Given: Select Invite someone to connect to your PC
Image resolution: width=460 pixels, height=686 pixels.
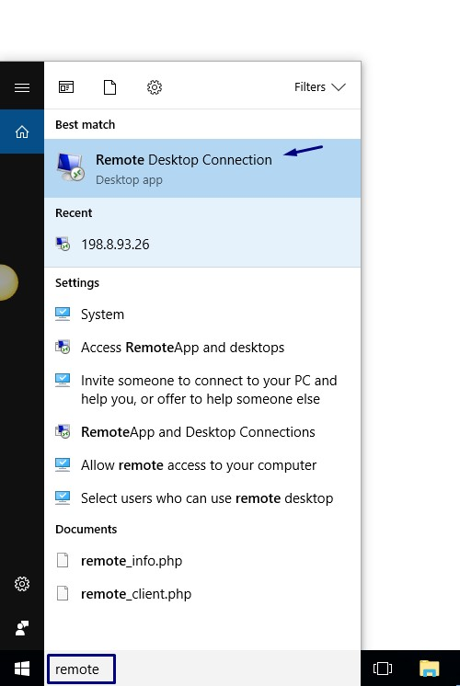Looking at the screenshot, I should click(202, 389).
